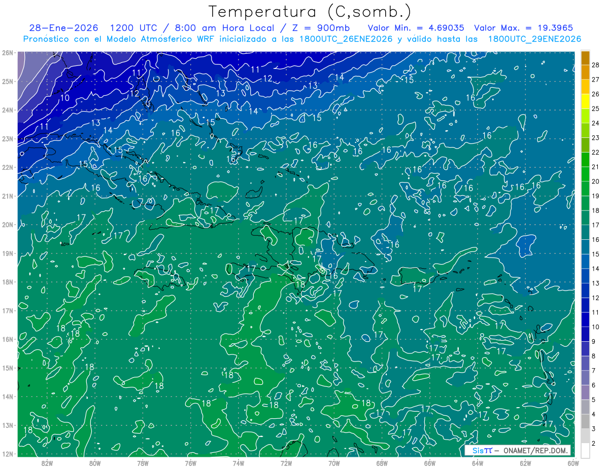
Task: Click the "9" label on the color scale
Action: click(x=594, y=342)
